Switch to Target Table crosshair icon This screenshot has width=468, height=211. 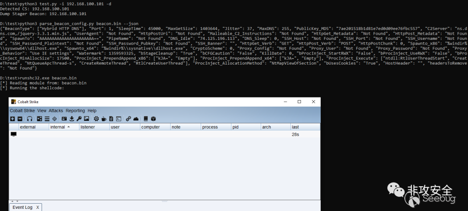click(x=54, y=119)
